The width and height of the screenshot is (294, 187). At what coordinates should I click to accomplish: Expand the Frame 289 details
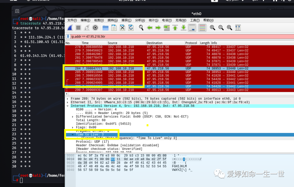68,99
